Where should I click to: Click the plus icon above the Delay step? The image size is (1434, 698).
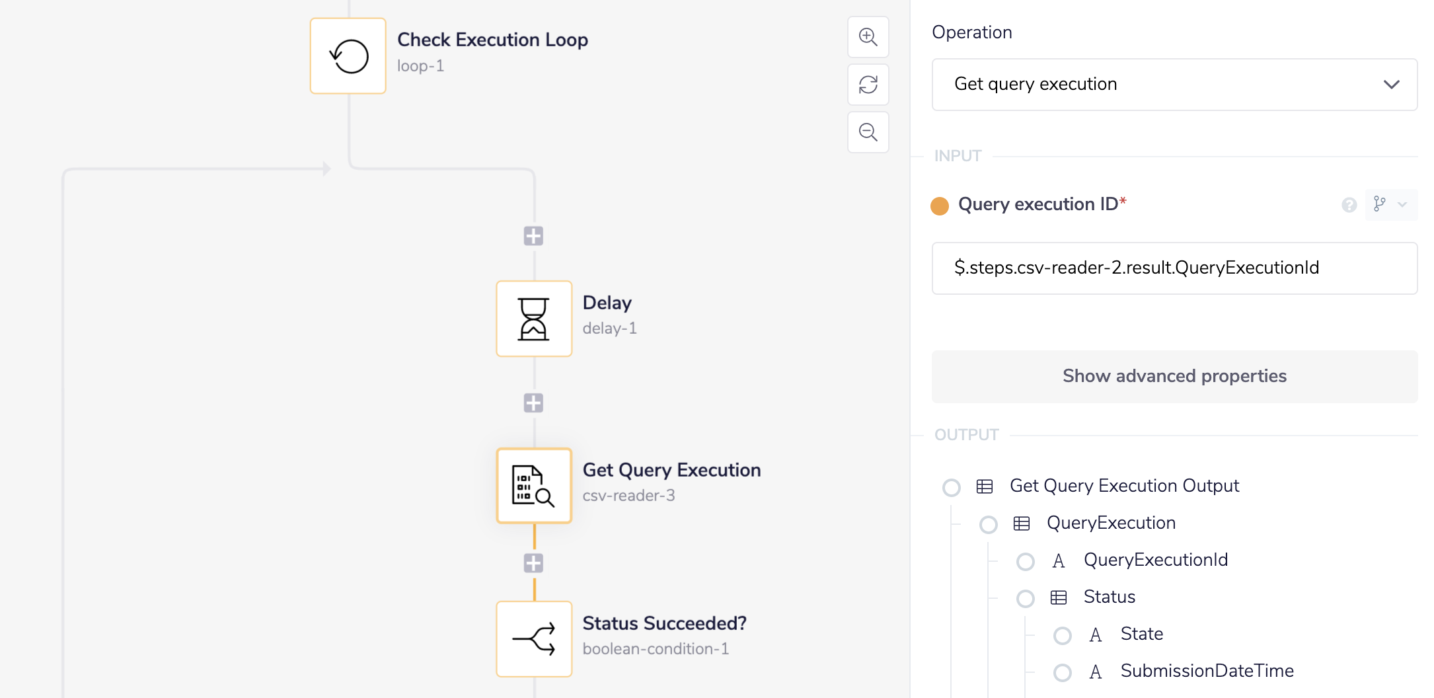(x=533, y=236)
